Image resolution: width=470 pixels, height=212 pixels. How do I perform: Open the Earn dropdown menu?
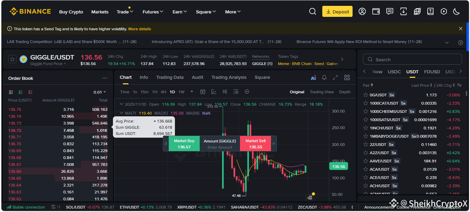coord(180,12)
